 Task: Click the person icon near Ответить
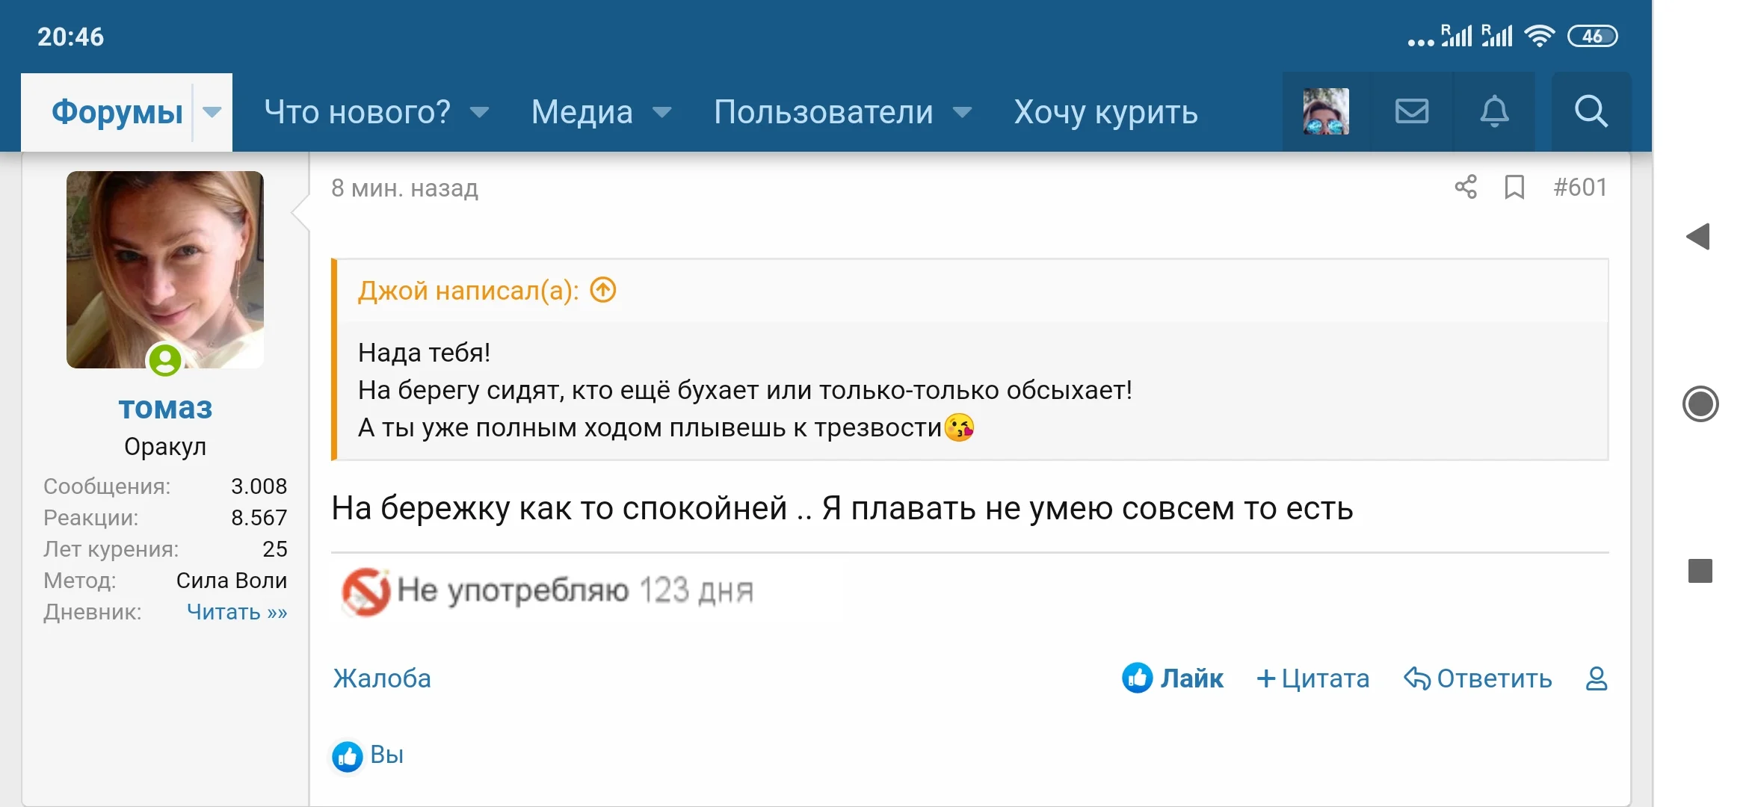[x=1596, y=678]
